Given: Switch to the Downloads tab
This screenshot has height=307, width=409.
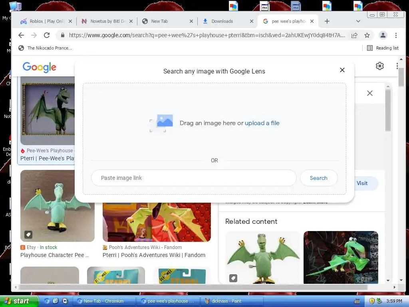Looking at the screenshot, I should [x=227, y=21].
